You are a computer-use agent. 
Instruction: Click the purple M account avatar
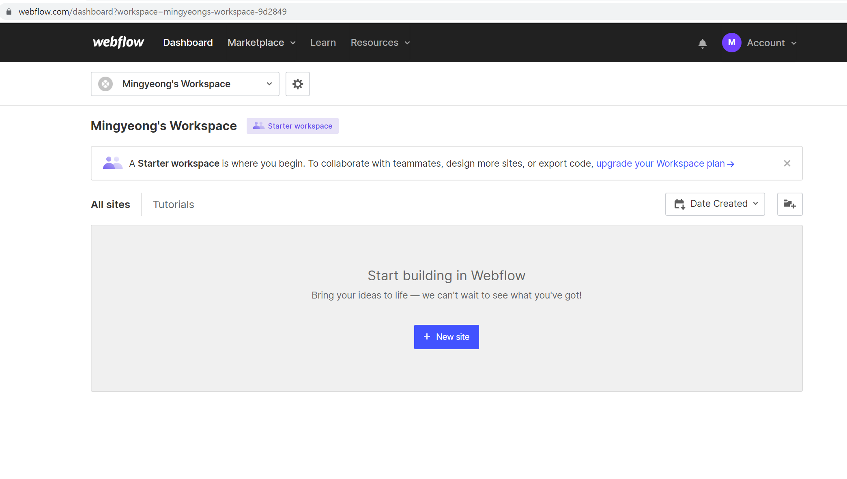tap(731, 43)
